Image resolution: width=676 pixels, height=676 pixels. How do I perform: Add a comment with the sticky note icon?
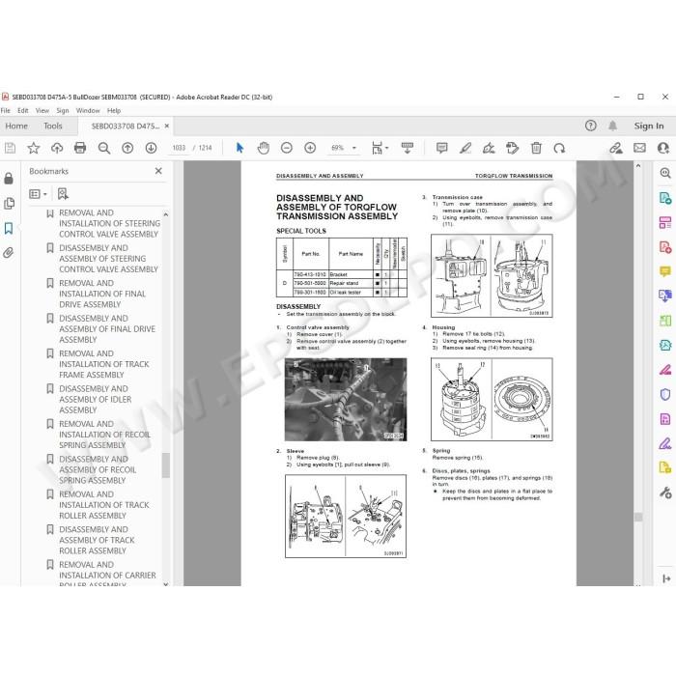point(442,149)
